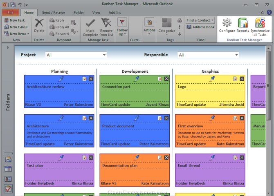Click the vertical scrollbar down arrow
Screen dimensions: 274x196
click(x=268, y=193)
